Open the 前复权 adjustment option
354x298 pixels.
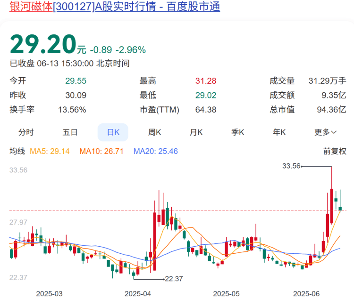[x=335, y=151]
